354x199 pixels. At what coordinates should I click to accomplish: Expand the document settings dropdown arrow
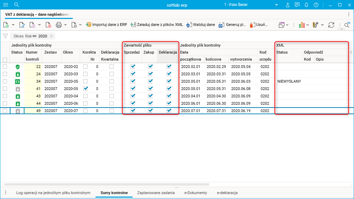[x=80, y=25]
